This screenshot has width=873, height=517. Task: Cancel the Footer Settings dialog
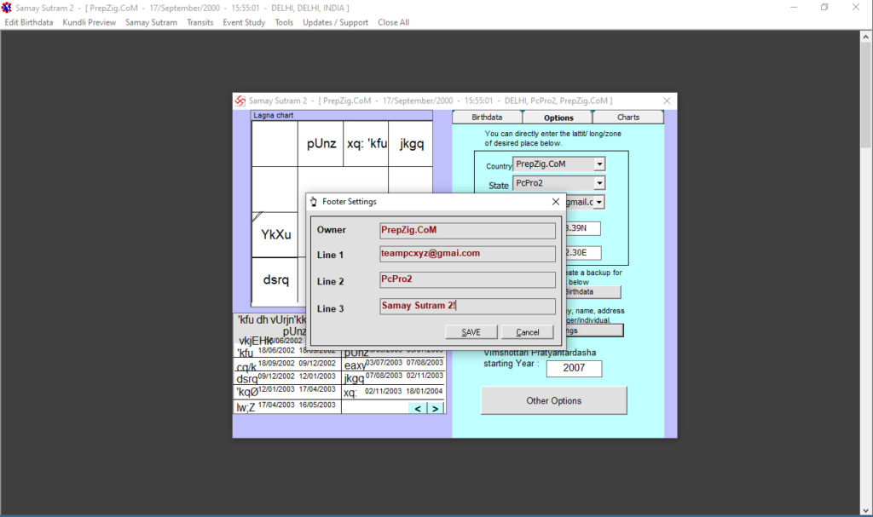tap(527, 331)
